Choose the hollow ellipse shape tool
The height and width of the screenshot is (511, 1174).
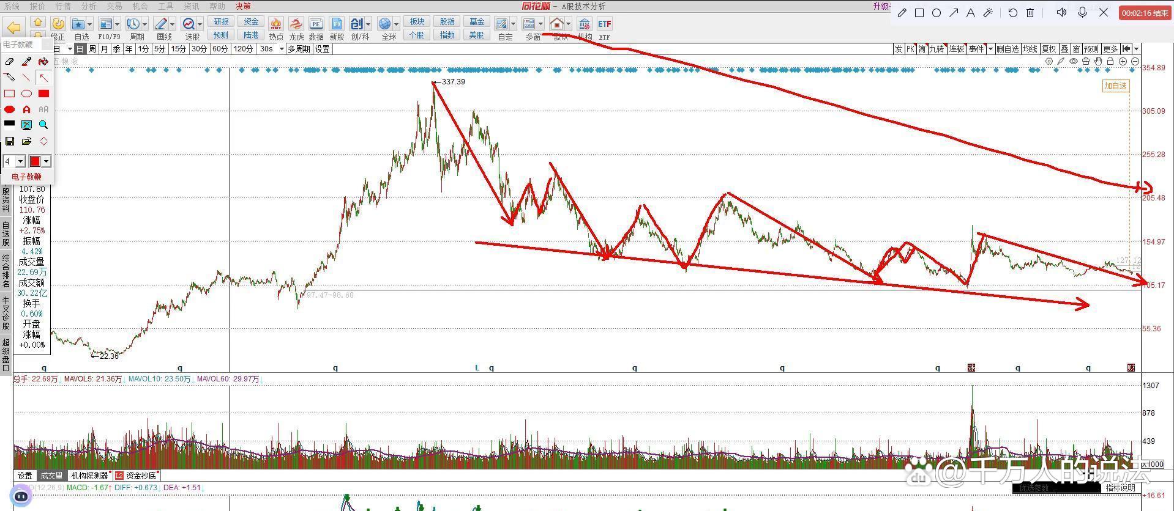click(26, 94)
